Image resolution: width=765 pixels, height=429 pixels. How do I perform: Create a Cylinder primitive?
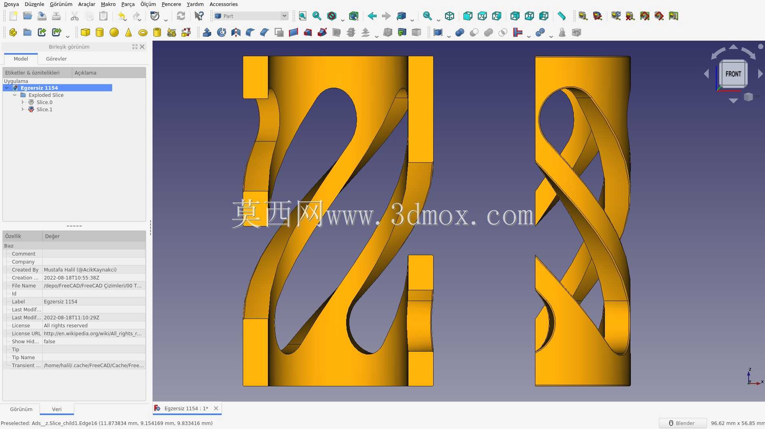point(100,32)
